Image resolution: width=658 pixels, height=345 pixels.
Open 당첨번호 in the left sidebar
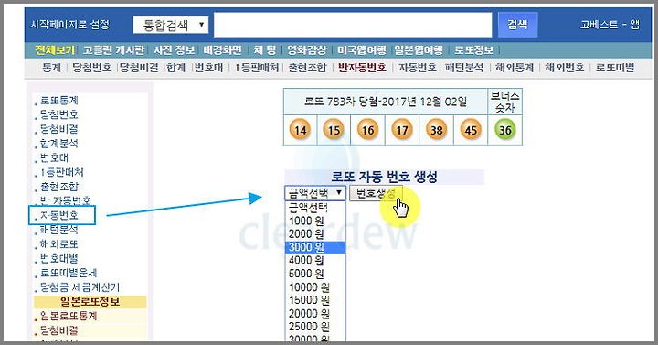[59, 114]
